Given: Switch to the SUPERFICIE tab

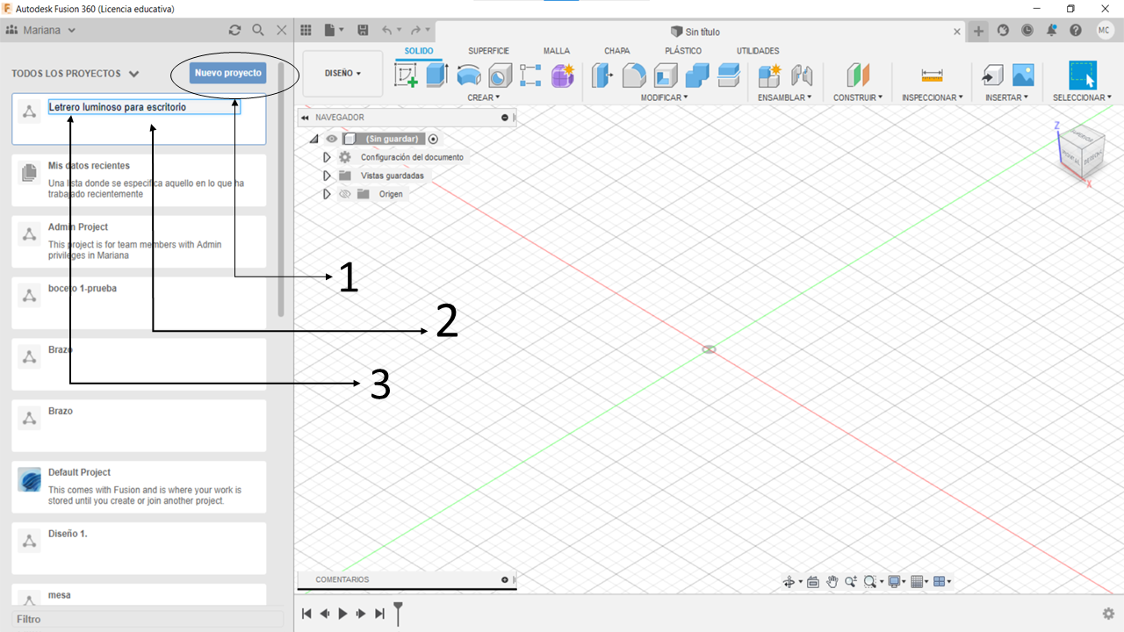Looking at the screenshot, I should 488,51.
